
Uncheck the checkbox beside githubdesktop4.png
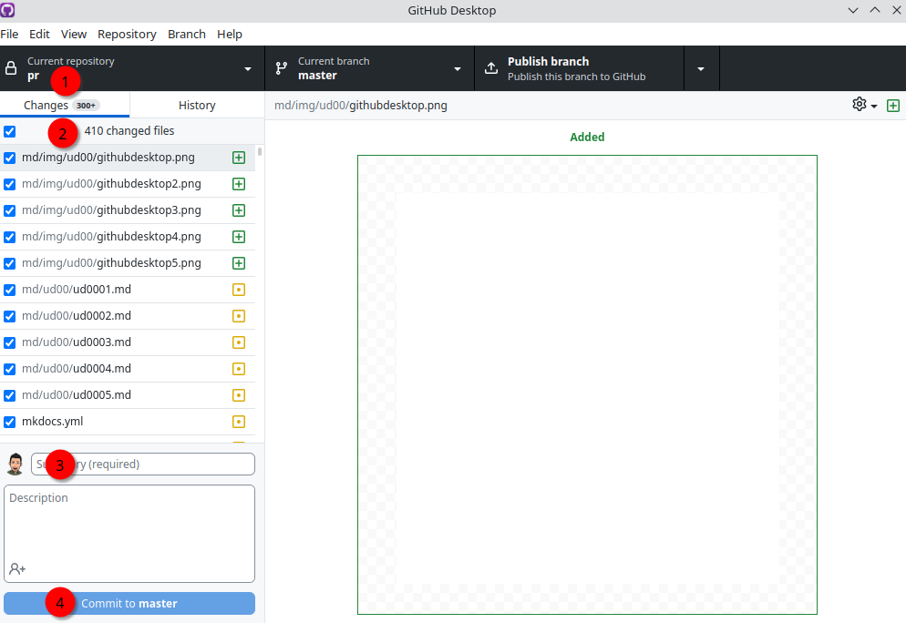point(10,236)
